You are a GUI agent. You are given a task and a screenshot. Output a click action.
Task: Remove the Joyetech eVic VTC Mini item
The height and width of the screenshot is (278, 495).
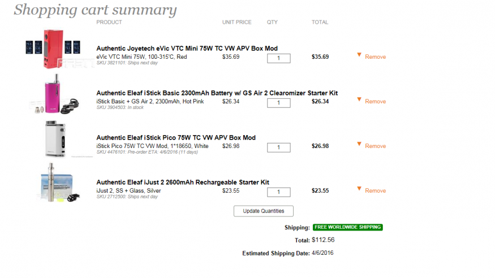click(376, 57)
